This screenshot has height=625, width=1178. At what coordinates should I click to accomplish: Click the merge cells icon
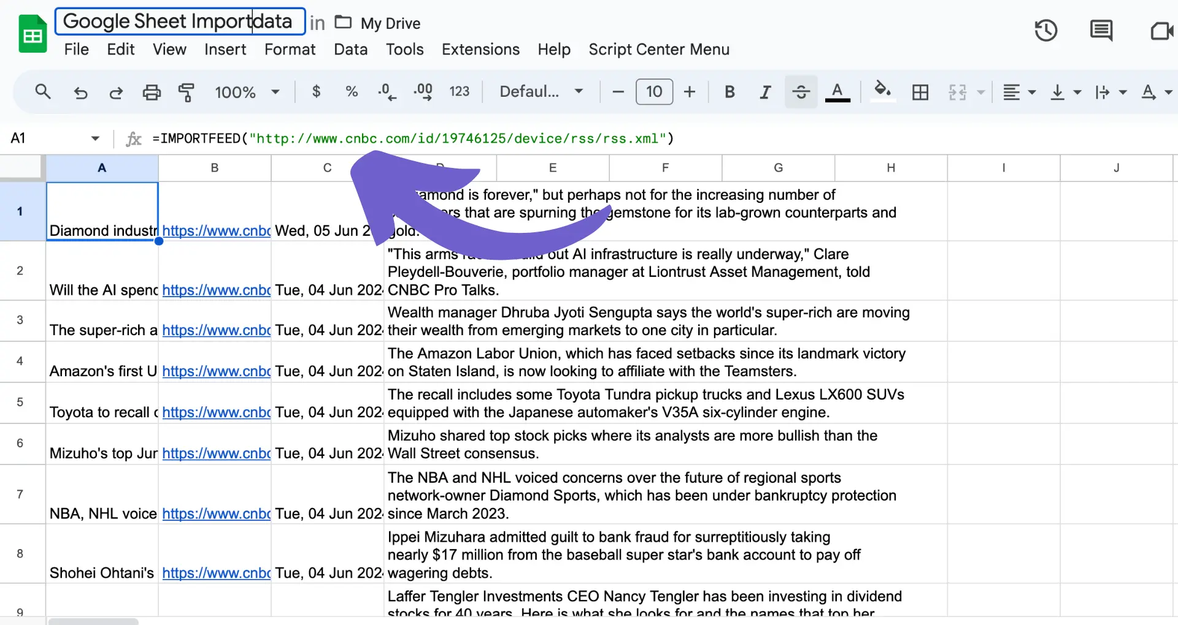957,92
